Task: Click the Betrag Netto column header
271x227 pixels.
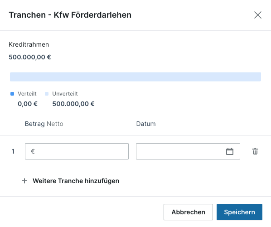Action: 44,124
